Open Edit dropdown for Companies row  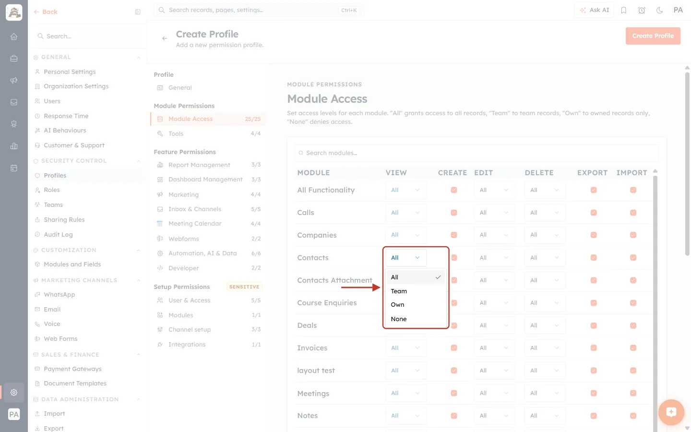point(494,235)
